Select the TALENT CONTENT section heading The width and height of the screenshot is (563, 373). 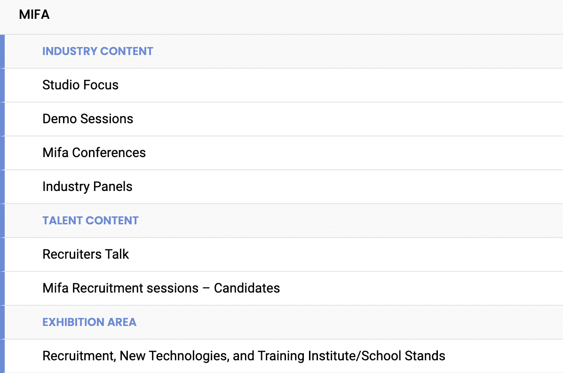[90, 221]
